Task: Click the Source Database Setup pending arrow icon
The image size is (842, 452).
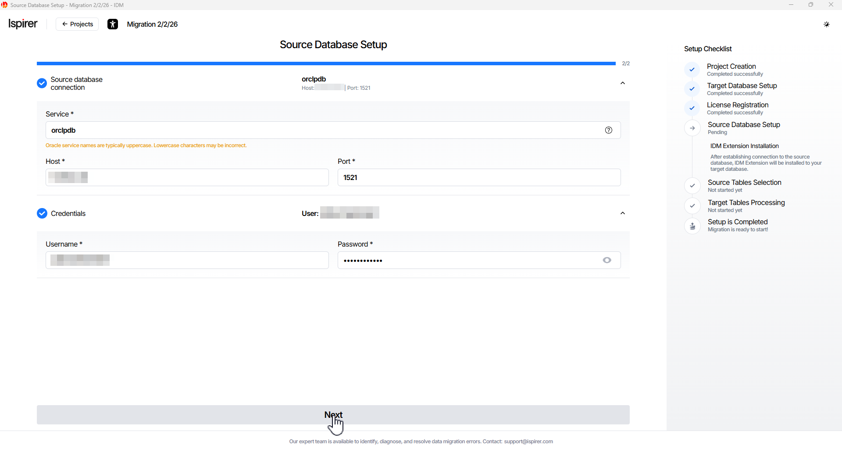Action: click(x=692, y=128)
